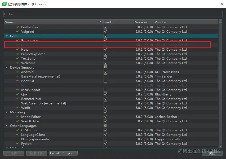
Task: Click the green check icon beside Android
Action: [x=17, y=72]
